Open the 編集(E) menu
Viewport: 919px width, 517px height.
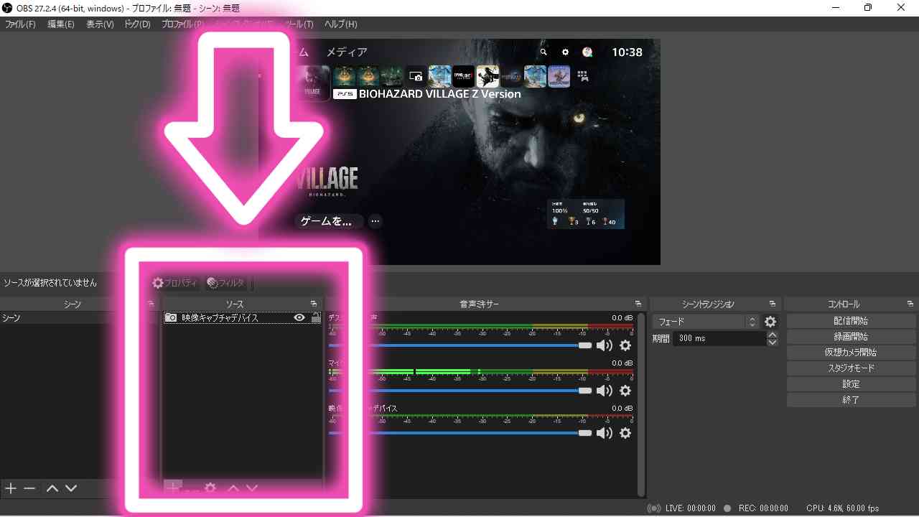pos(60,24)
